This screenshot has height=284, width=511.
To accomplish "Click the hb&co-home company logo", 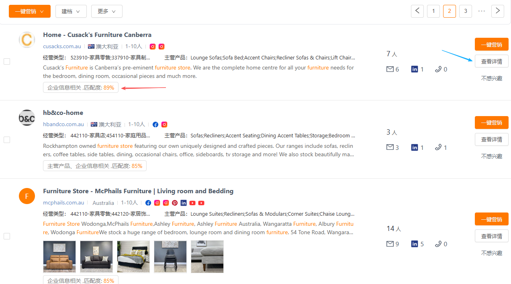I will point(27,118).
